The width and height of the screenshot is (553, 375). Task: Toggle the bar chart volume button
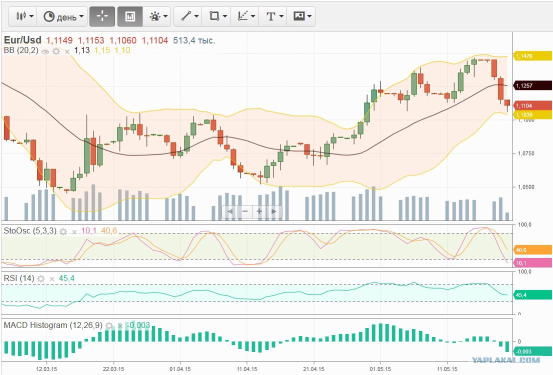coord(130,16)
